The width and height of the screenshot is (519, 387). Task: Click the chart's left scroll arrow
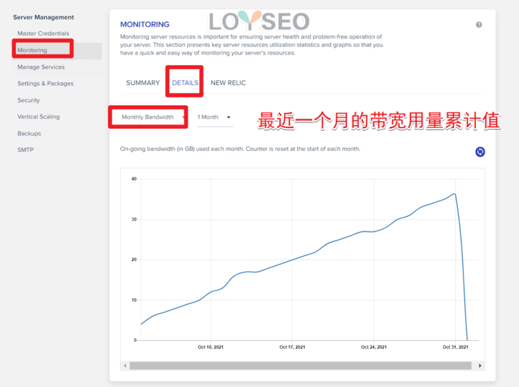125,366
